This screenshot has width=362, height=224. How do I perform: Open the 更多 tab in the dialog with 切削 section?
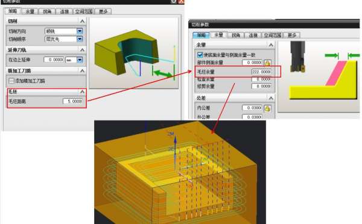tap(103, 11)
